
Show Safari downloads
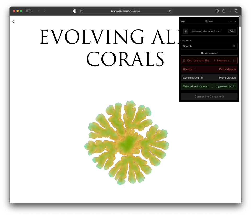[217, 11]
